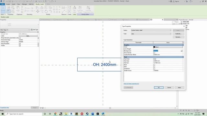Click the Help question mark icon

coord(191,1)
